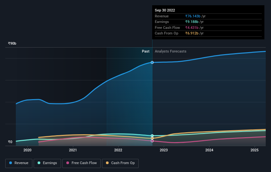271x172 pixels.
Task: Toggle the Earnings legend button
Action: 47,163
